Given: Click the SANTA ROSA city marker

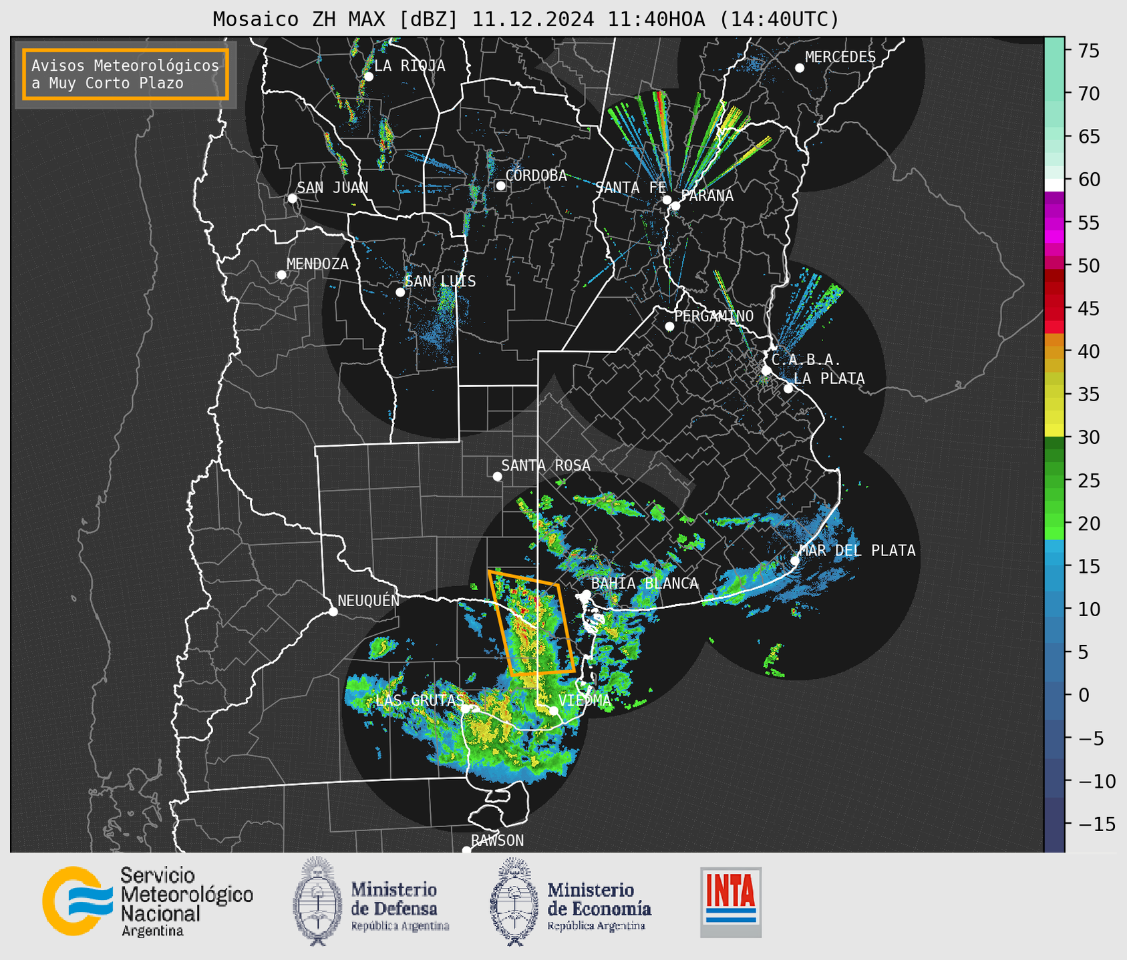Looking at the screenshot, I should (x=497, y=477).
